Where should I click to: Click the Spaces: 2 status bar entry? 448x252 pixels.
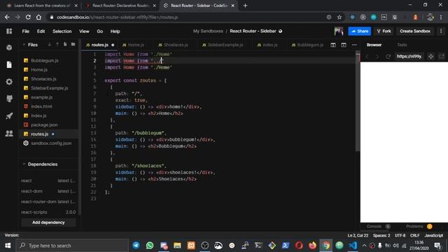(381, 235)
